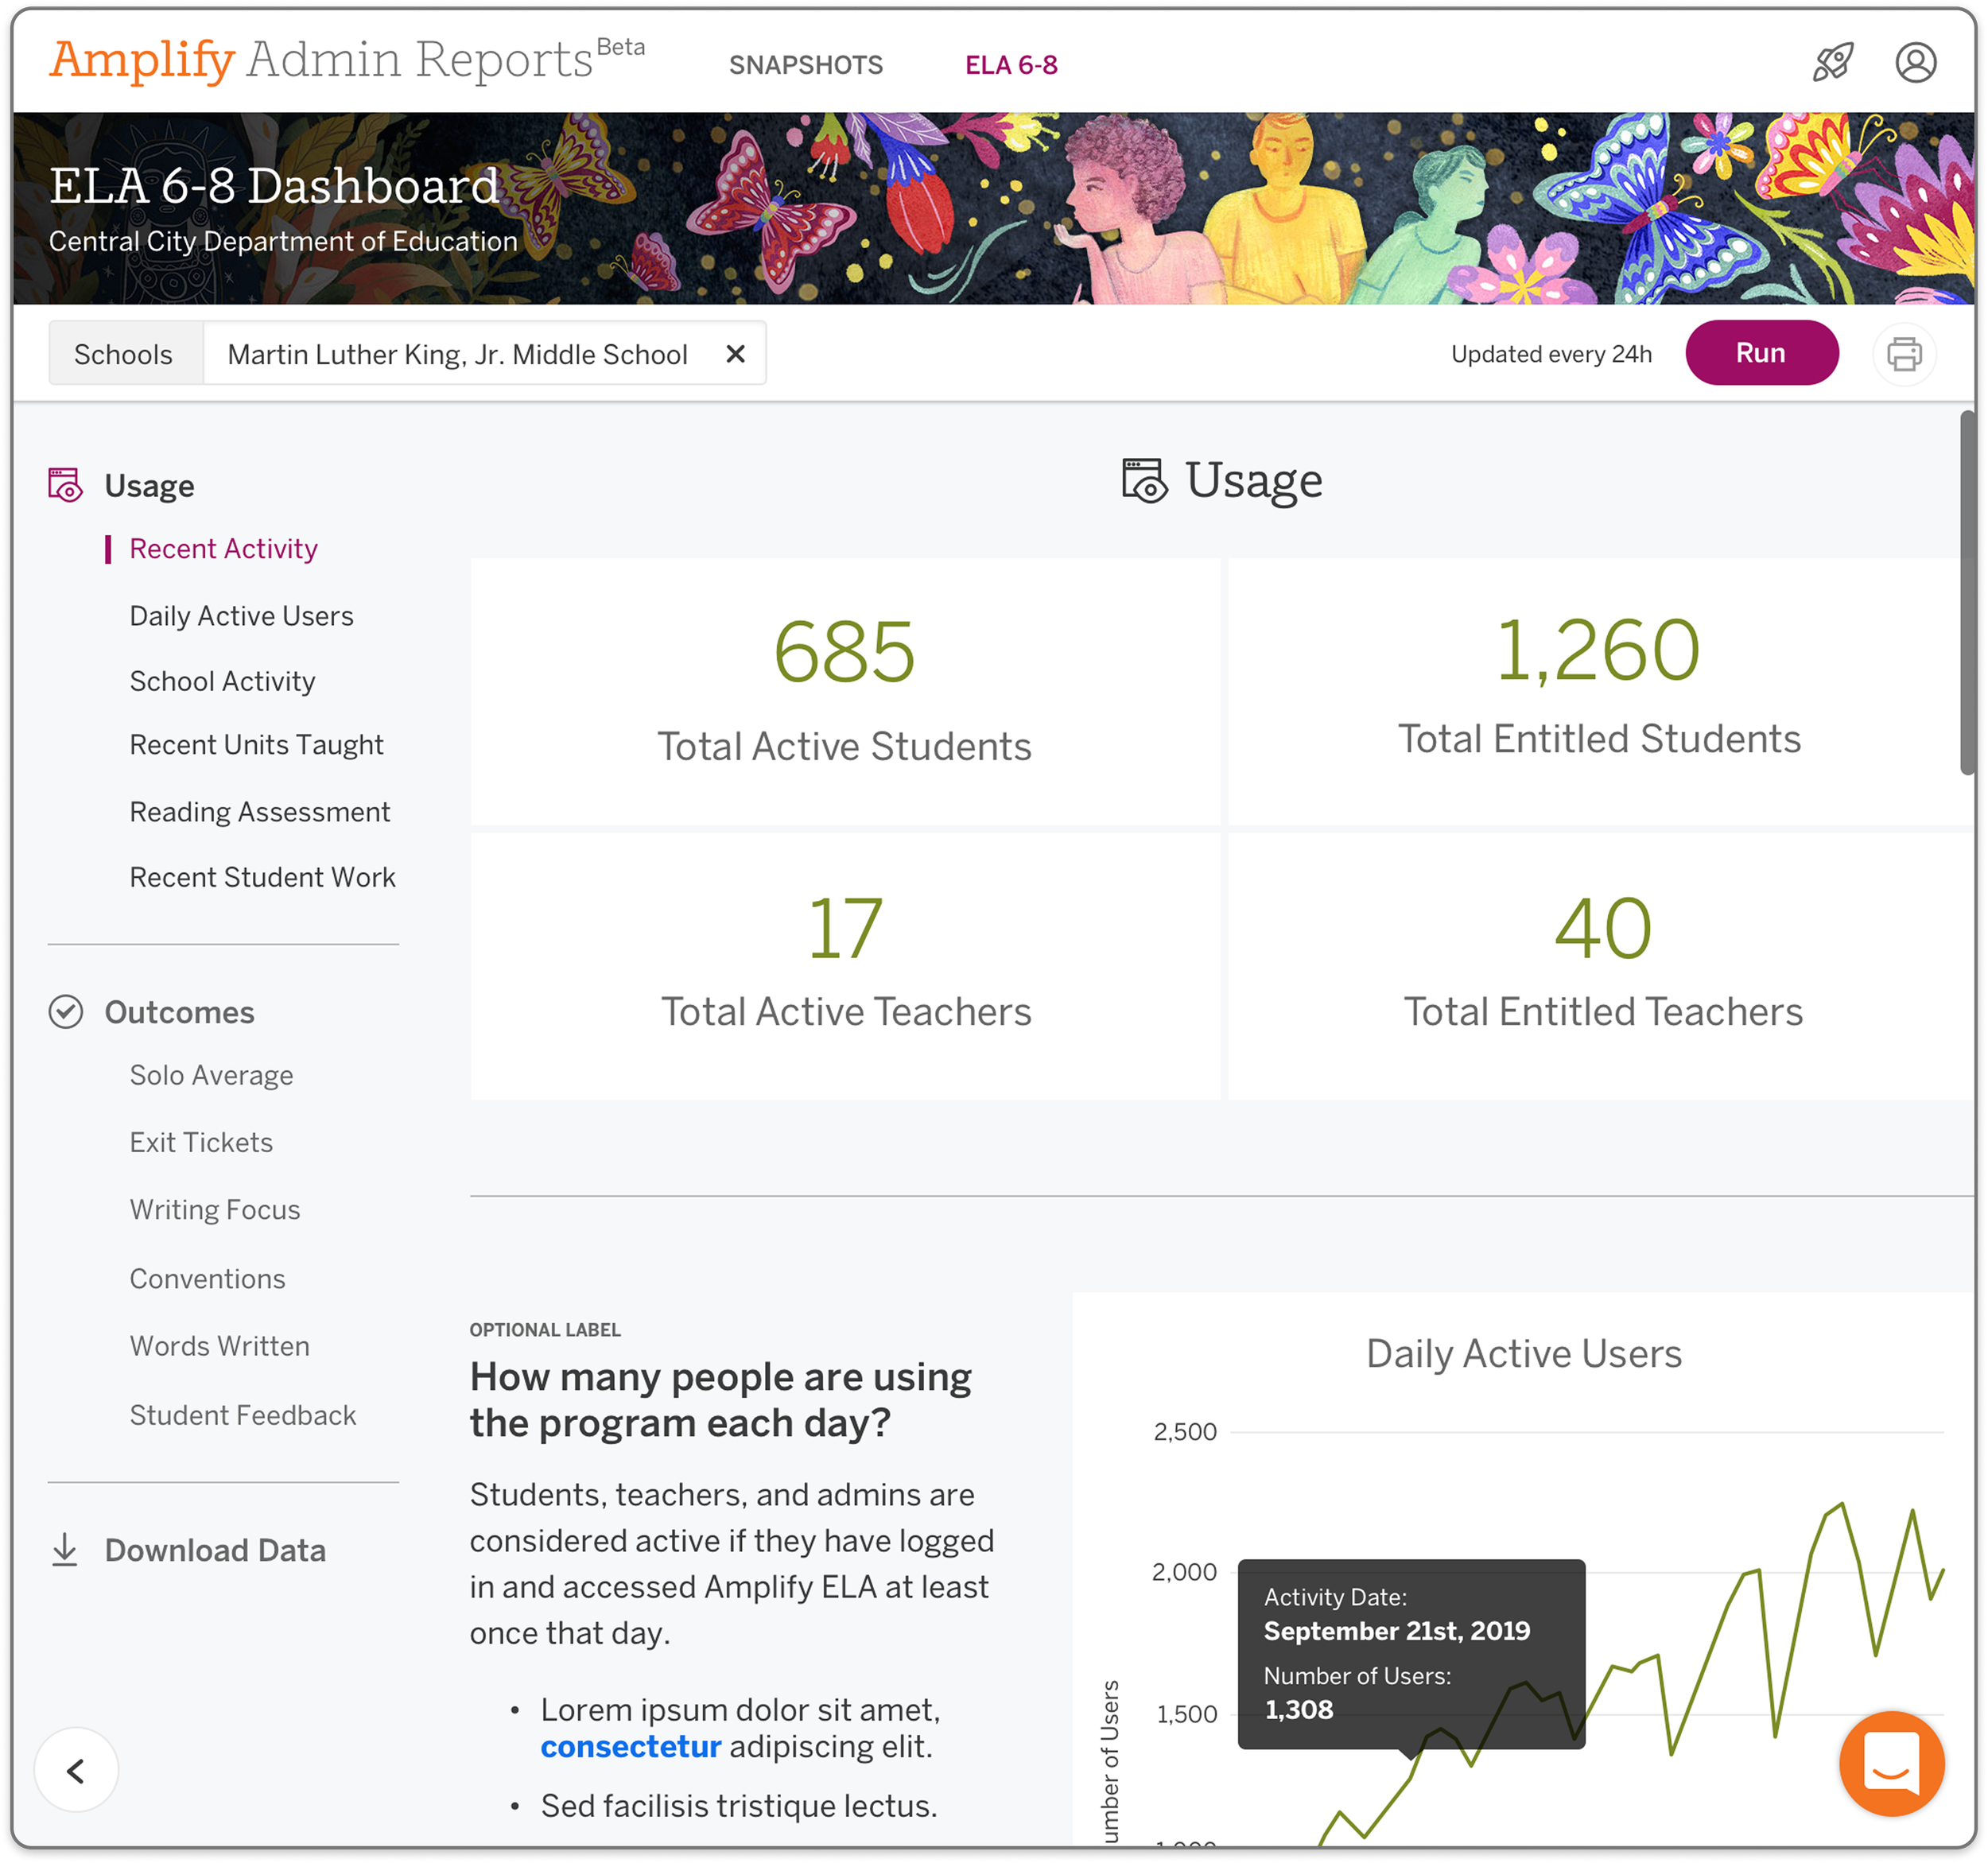Click the Download Data arrow icon
Viewport: 1988px width, 1863px height.
pos(65,1549)
